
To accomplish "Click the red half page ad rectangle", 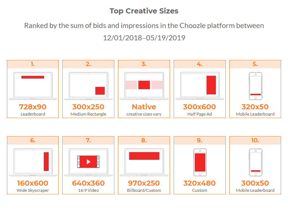I will pos(211,85).
